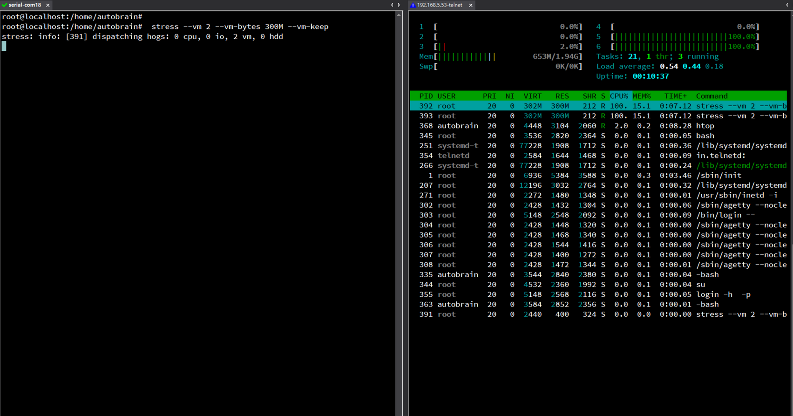793x416 pixels.
Task: Close the 192.168.5.53-telnet tab
Action: pyautogui.click(x=471, y=5)
